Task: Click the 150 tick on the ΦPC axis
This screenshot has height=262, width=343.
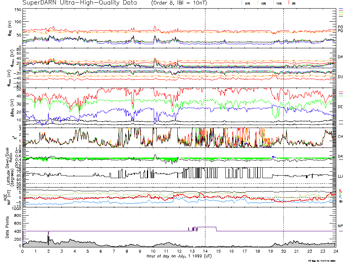Action: pyautogui.click(x=17, y=9)
